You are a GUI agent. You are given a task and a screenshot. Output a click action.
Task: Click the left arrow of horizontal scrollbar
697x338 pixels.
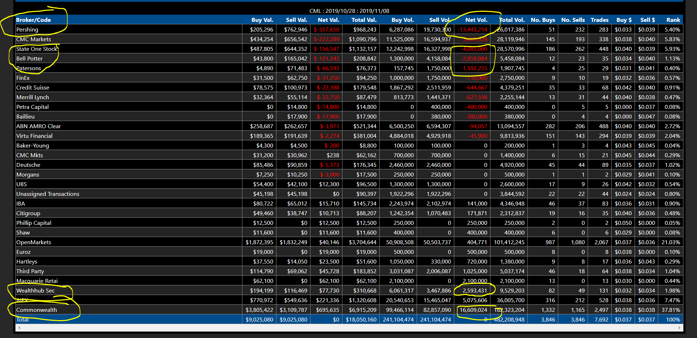pyautogui.click(x=19, y=328)
